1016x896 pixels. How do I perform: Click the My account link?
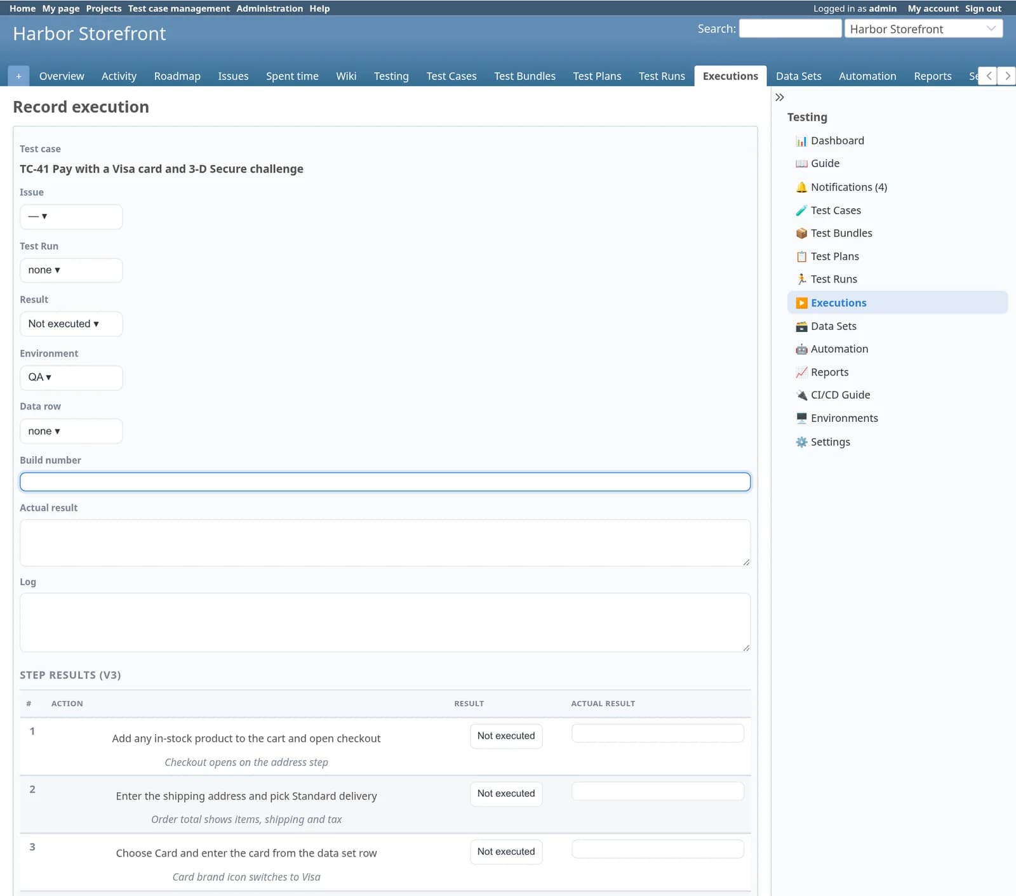933,8
